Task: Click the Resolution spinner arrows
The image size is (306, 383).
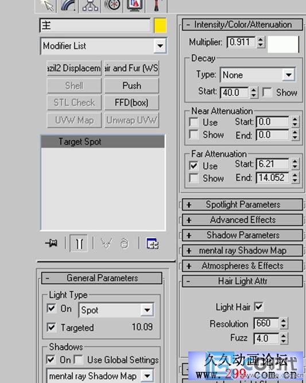Action: (283, 323)
